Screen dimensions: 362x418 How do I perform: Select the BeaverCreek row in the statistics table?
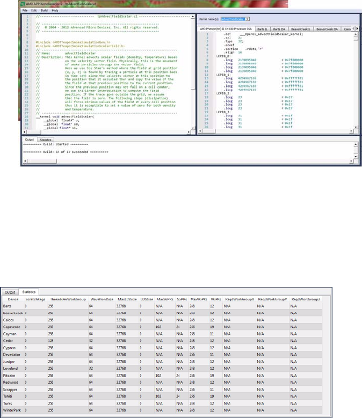tap(162, 313)
